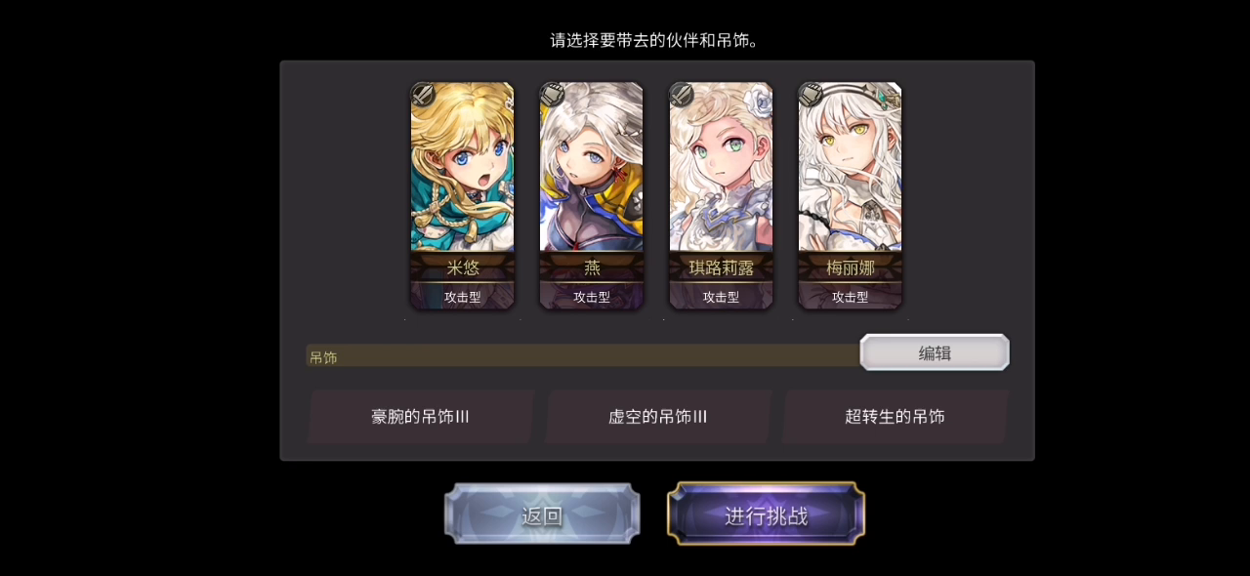Choose the 豪腕的吊饰III charm slot

(421, 417)
